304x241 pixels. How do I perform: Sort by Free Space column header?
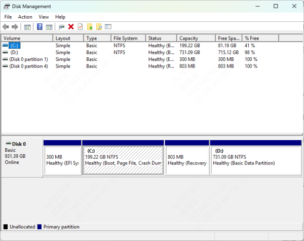point(229,38)
